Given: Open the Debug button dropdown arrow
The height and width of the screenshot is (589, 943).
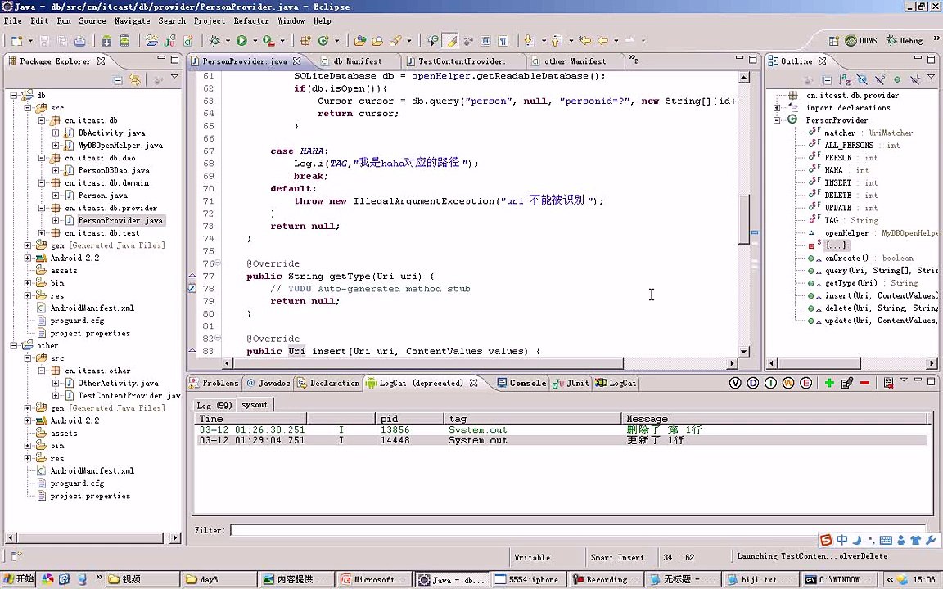Looking at the screenshot, I should click(x=228, y=41).
